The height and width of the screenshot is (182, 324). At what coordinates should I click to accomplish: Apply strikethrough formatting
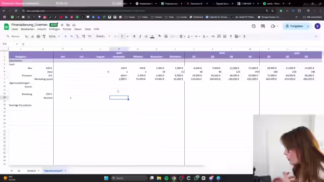146,36
